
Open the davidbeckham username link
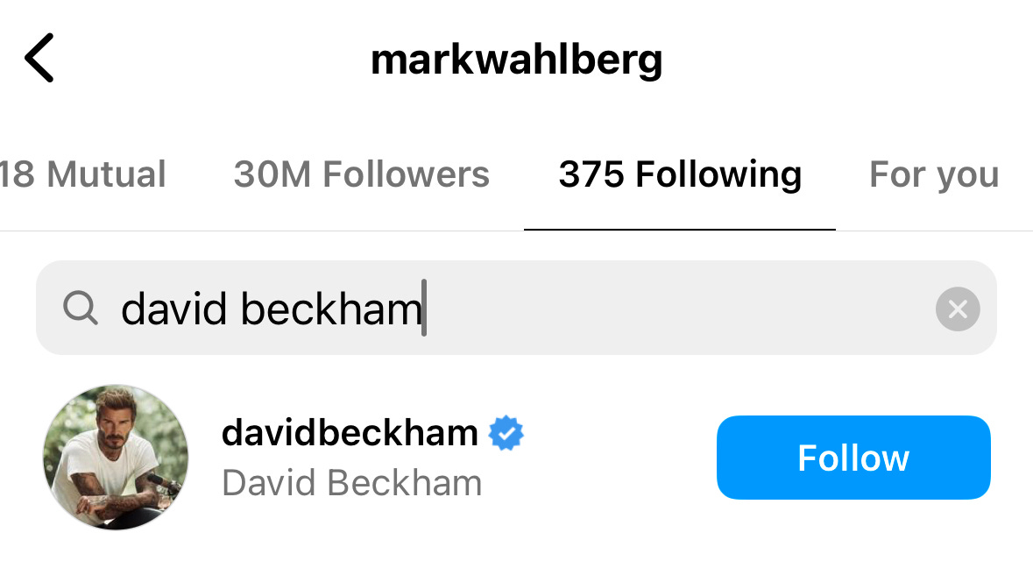(350, 433)
